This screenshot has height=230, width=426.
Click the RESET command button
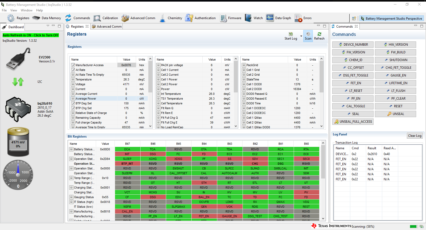coord(395,106)
